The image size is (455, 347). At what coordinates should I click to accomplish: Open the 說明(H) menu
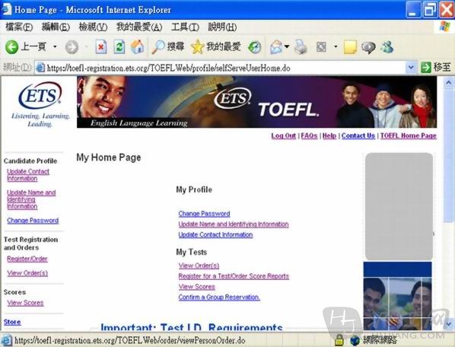click(222, 27)
